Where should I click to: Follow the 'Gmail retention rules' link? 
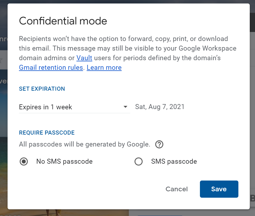click(x=51, y=67)
